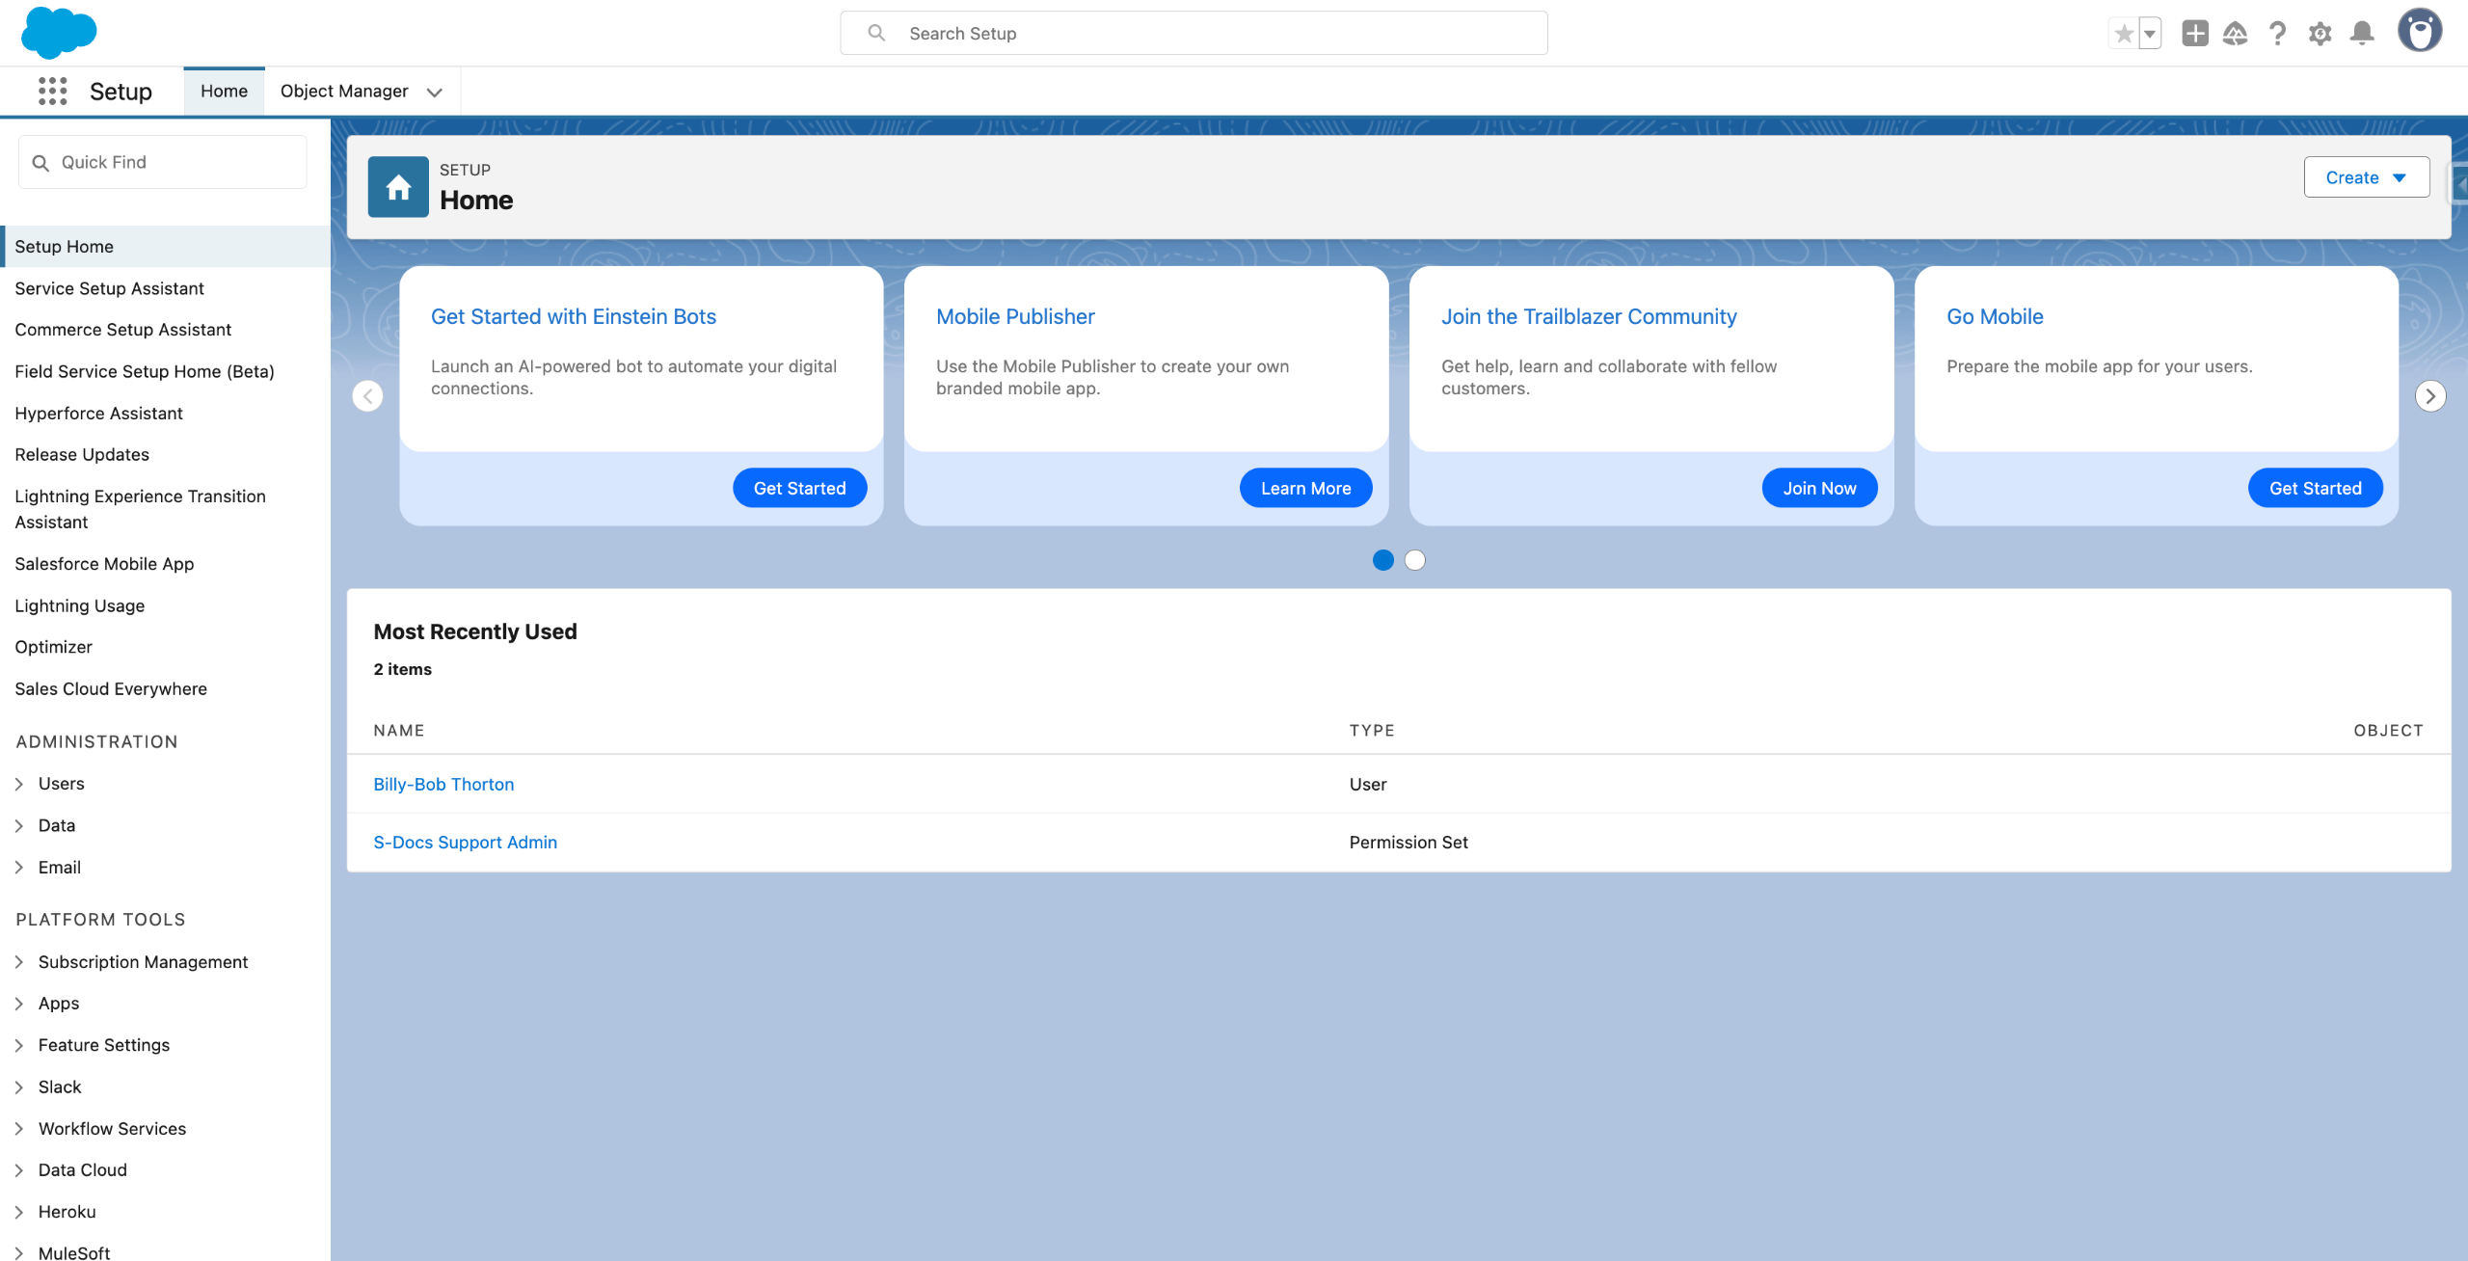Open the Create dropdown button
Screen dimensions: 2468x1261
click(x=2366, y=177)
